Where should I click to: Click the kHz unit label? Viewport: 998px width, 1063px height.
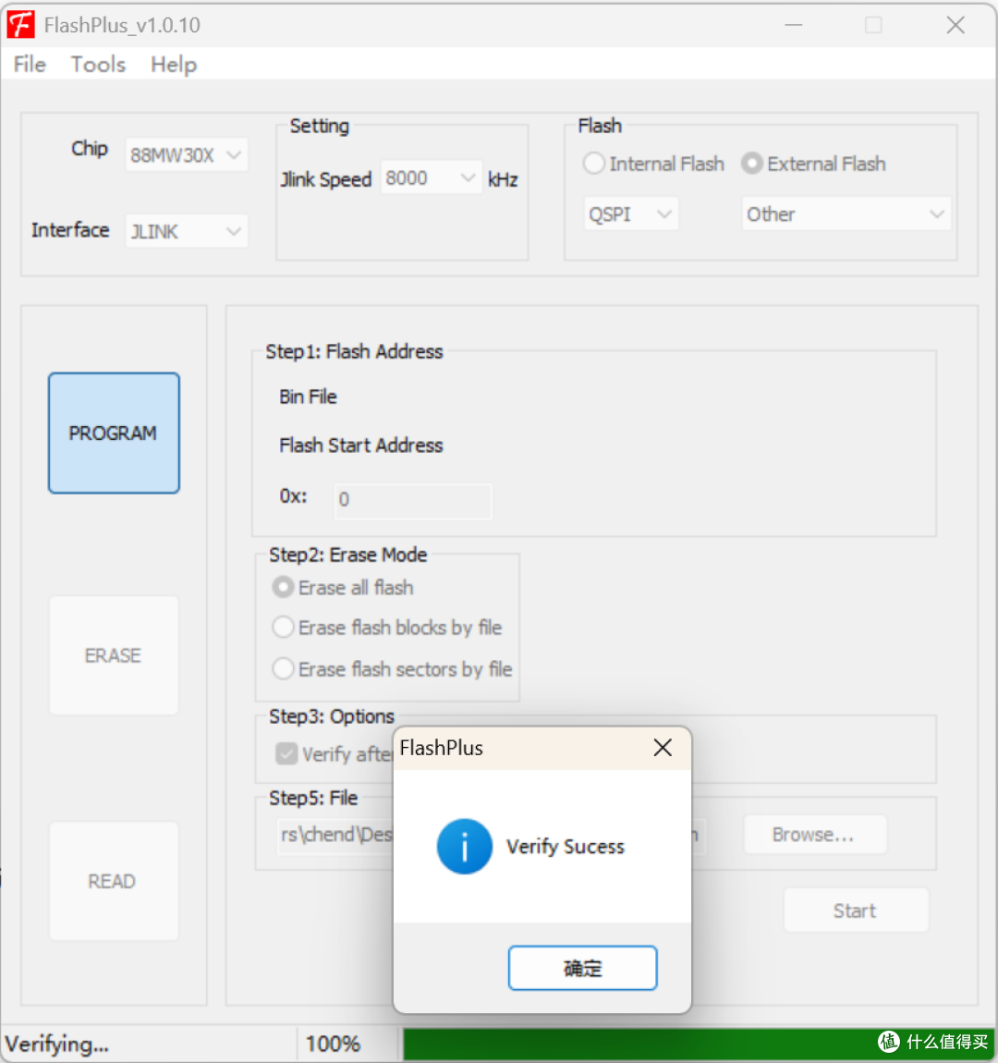(x=503, y=179)
